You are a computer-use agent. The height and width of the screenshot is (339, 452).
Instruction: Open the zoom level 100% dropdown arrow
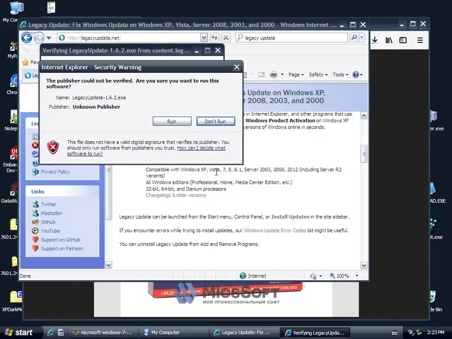click(357, 276)
